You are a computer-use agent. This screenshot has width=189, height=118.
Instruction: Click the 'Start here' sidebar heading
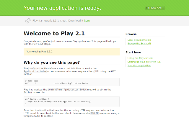pyautogui.click(x=133, y=53)
